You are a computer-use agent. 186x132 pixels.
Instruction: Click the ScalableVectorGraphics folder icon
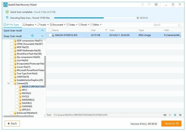(x=15, y=80)
